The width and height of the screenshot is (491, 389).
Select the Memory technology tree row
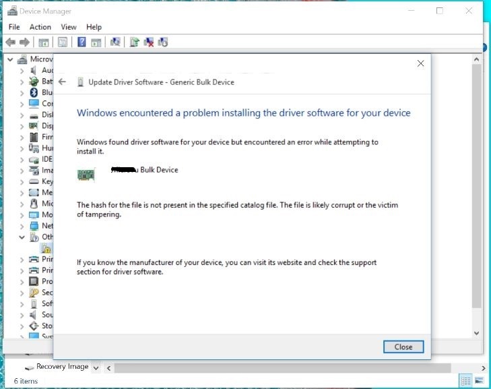tap(41, 192)
